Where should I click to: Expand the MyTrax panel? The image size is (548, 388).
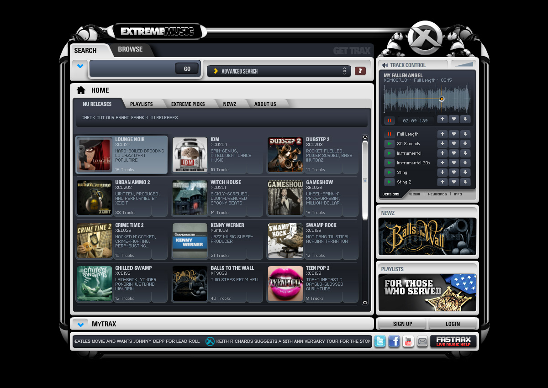[x=80, y=324]
